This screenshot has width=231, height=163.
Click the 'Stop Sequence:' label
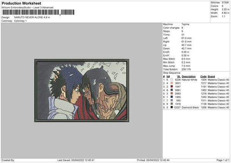coord(172,73)
